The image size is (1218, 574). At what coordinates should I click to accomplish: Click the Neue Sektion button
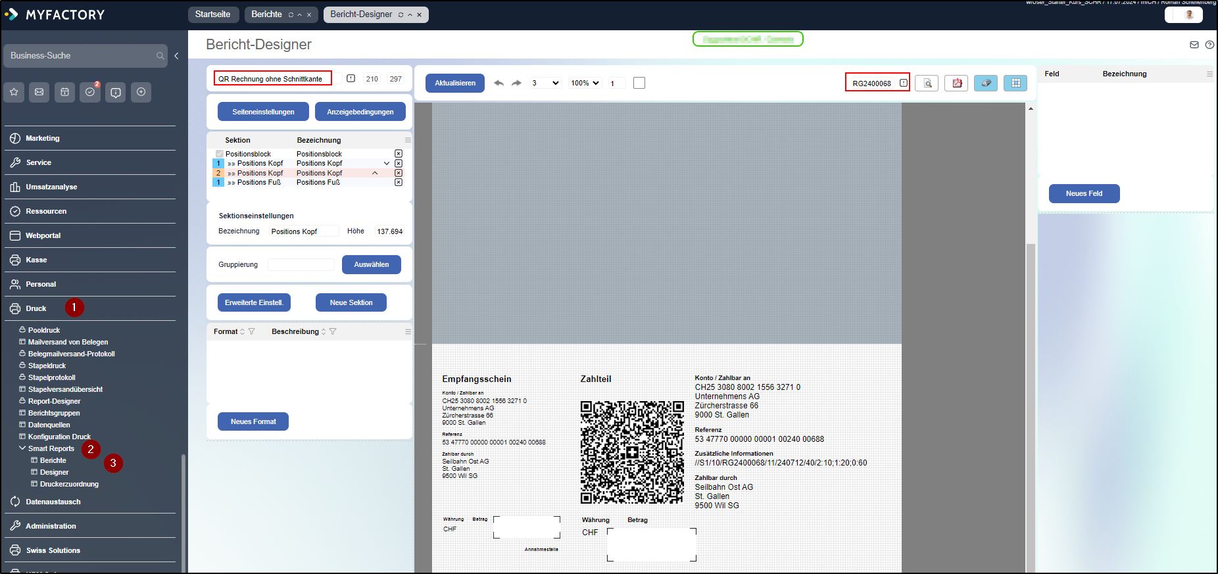(x=351, y=302)
